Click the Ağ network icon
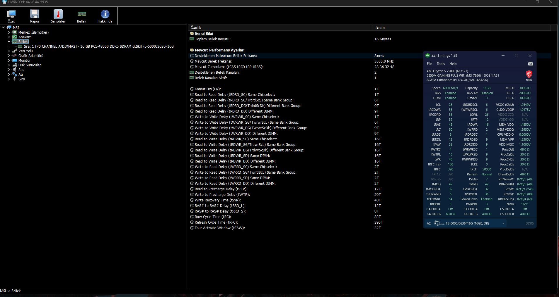 click(x=15, y=74)
